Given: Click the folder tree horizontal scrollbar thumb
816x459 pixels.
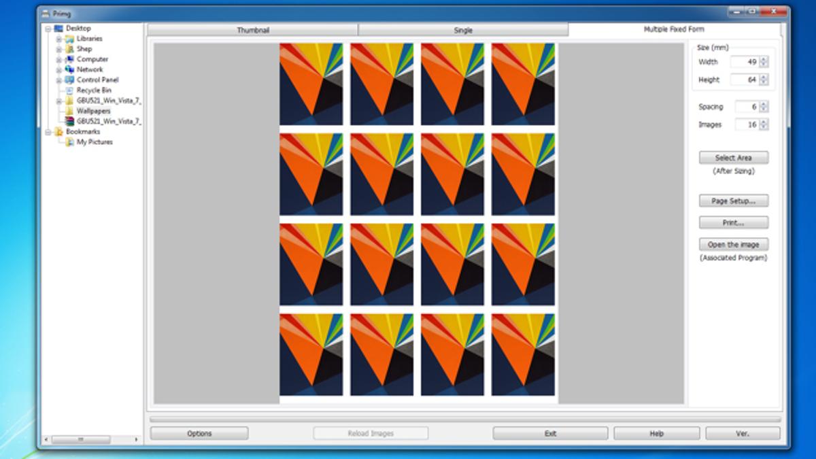Looking at the screenshot, I should pyautogui.click(x=81, y=440).
